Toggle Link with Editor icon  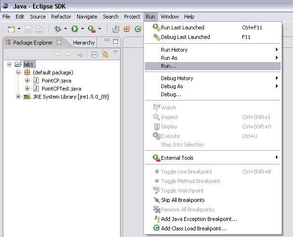point(105,54)
